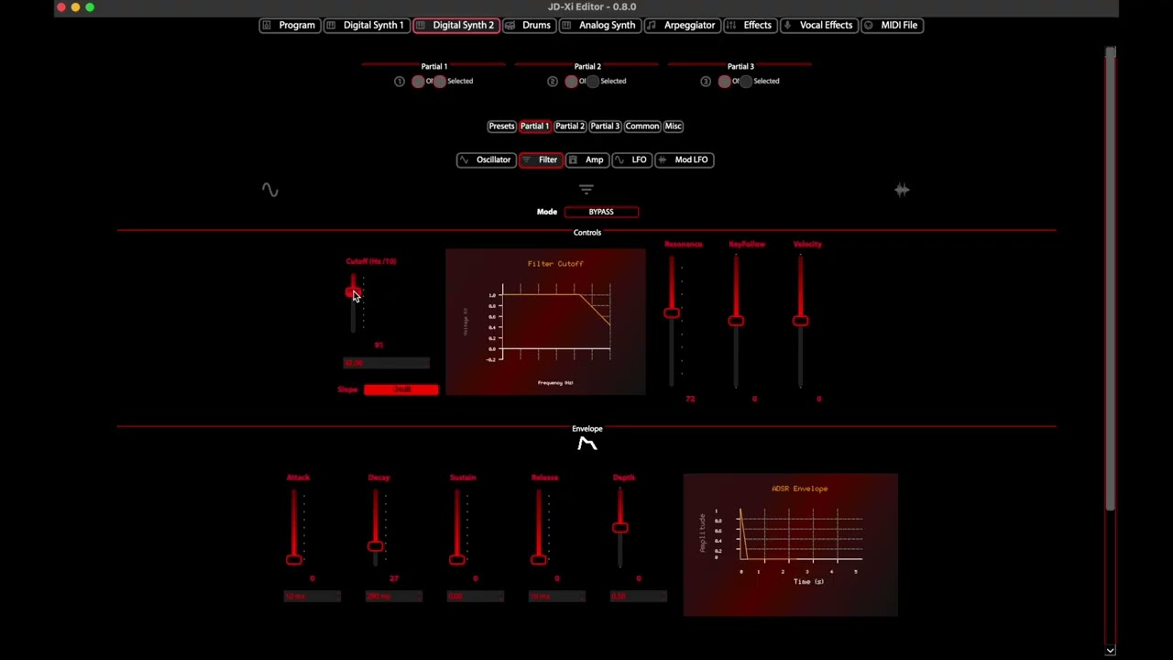Click the Velocity slider handle

[800, 321]
